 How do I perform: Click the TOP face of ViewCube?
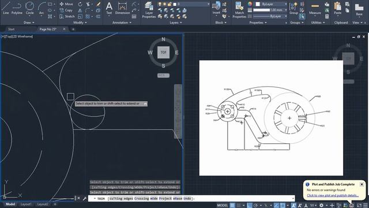point(163,53)
